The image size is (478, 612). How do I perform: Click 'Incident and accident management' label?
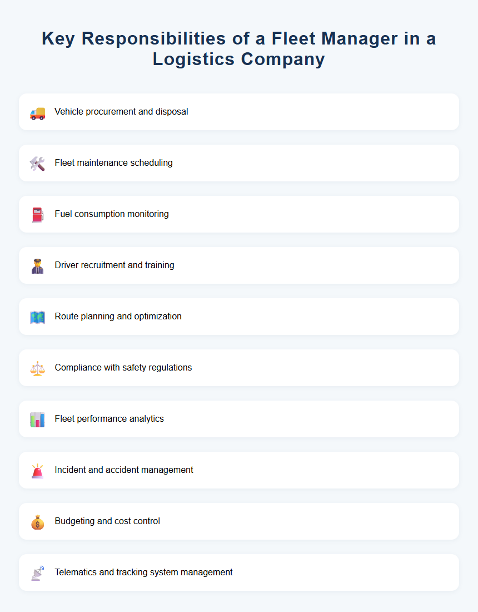point(124,470)
